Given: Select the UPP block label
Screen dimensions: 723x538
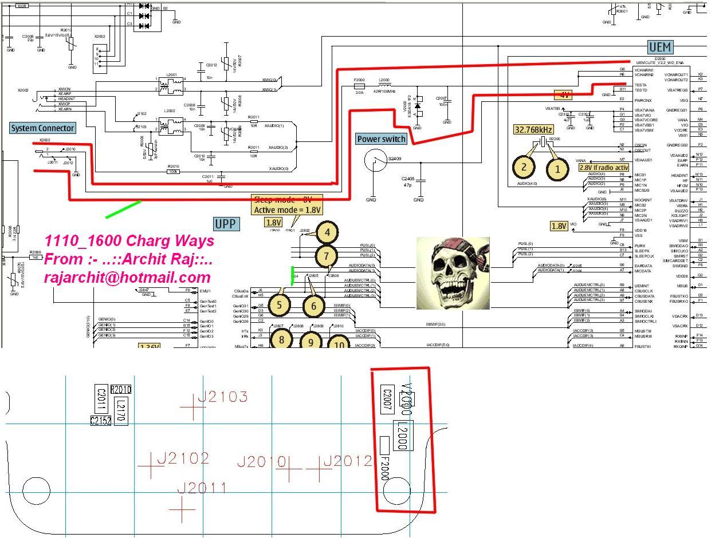Looking at the screenshot, I should point(225,224).
